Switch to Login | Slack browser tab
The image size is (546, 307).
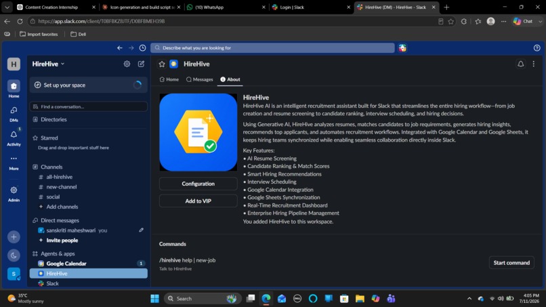click(x=311, y=7)
